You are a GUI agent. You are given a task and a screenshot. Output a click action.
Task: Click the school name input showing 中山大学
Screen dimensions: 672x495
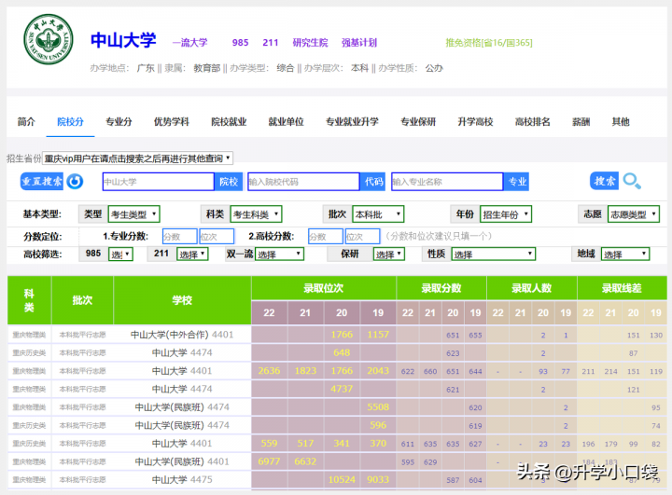tap(158, 182)
